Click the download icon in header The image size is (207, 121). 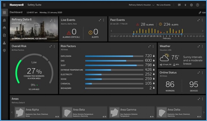click(185, 5)
